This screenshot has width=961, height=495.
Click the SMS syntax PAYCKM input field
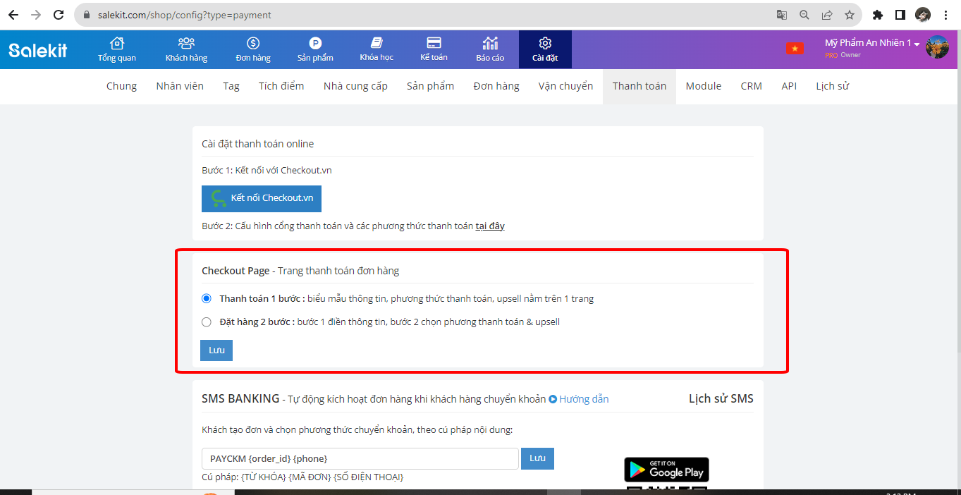point(360,458)
